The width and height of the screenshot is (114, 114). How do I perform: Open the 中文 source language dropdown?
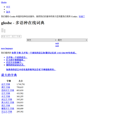pyautogui.click(x=42, y=40)
